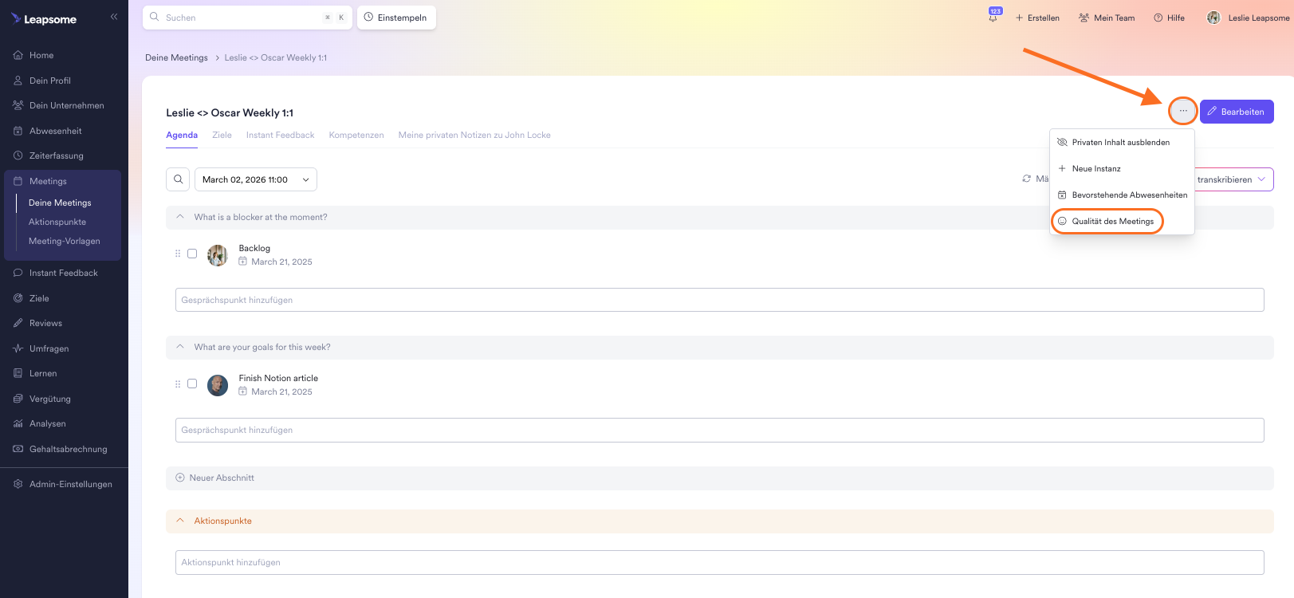This screenshot has width=1294, height=598.
Task: Check the Backlog talking point checkbox
Action: [192, 254]
